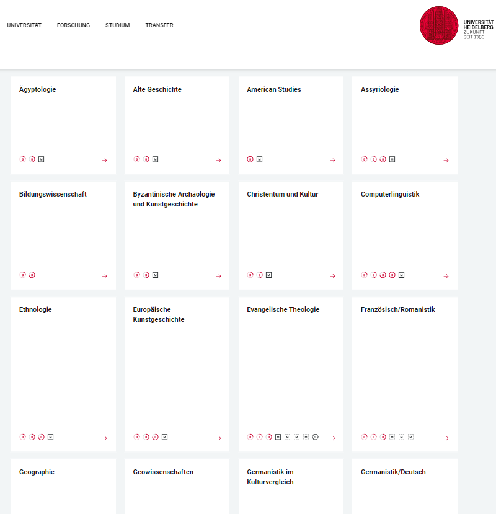496x514 pixels.
Task: Click the arrow on the Computerlinguistik card
Action: 446,276
